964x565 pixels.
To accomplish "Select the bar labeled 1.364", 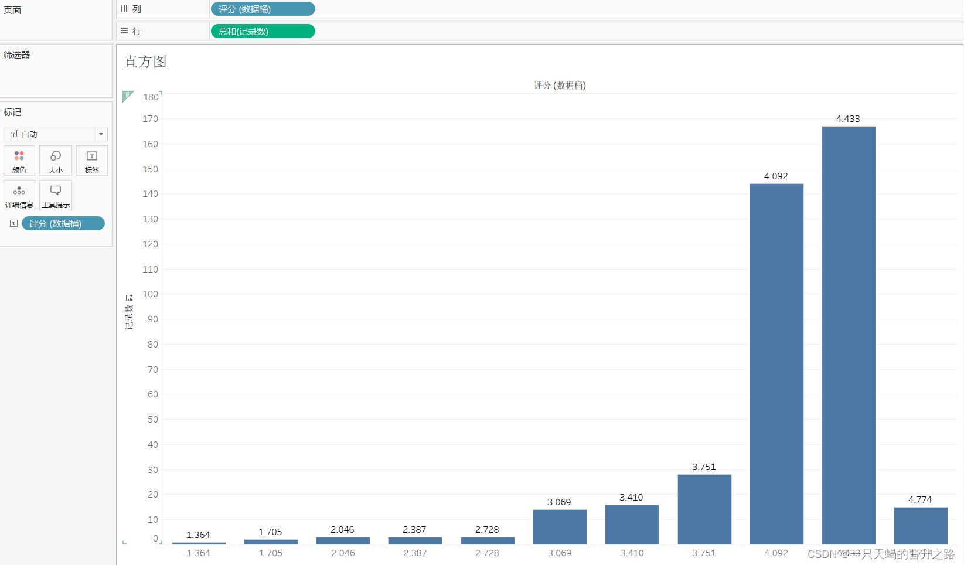I will tap(199, 543).
